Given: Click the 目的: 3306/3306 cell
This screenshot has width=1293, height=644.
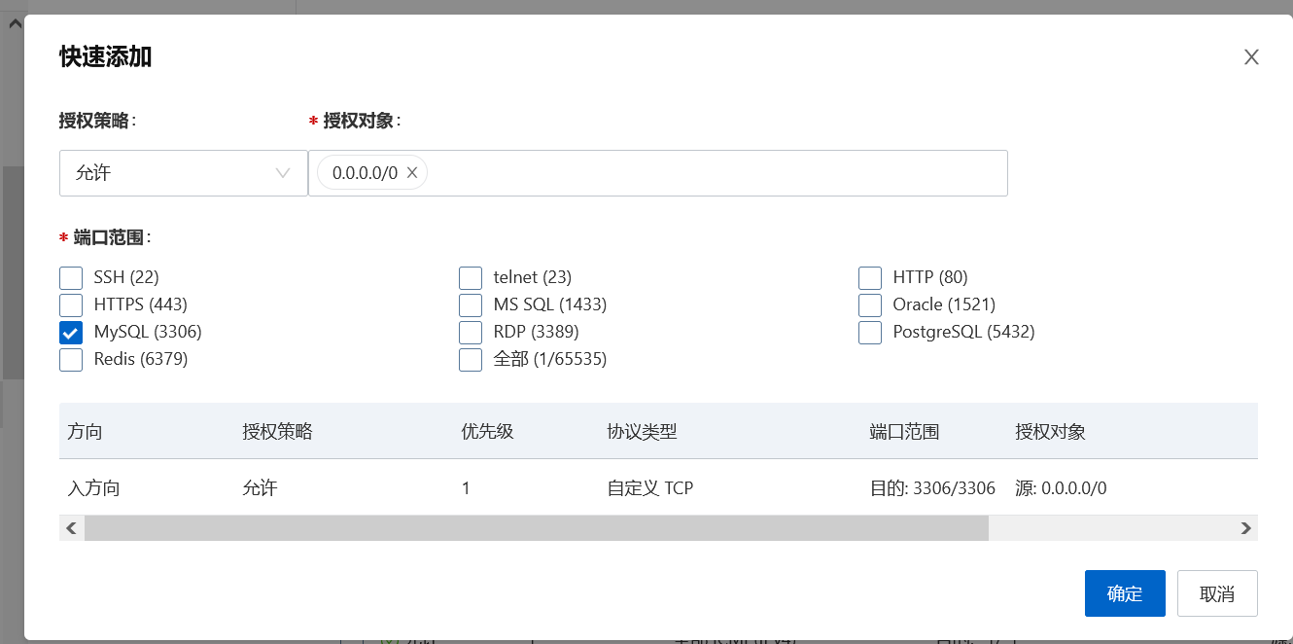Looking at the screenshot, I should click(x=932, y=488).
